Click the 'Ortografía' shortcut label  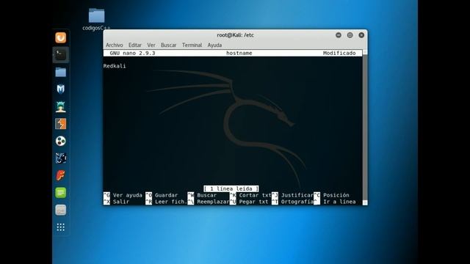point(297,202)
